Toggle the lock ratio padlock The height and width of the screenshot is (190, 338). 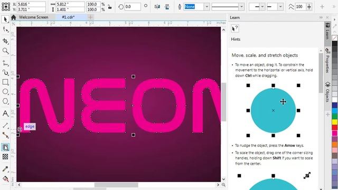110,7
